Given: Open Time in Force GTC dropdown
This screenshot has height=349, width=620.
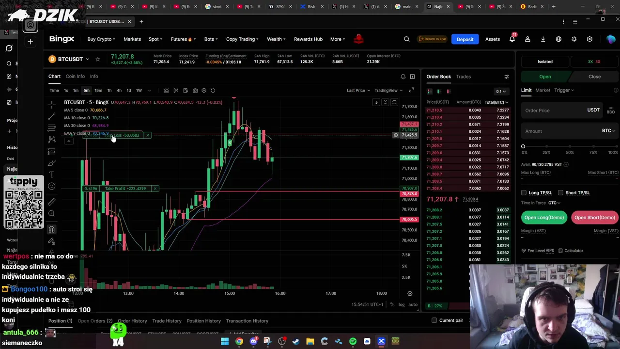Looking at the screenshot, I should click(555, 203).
